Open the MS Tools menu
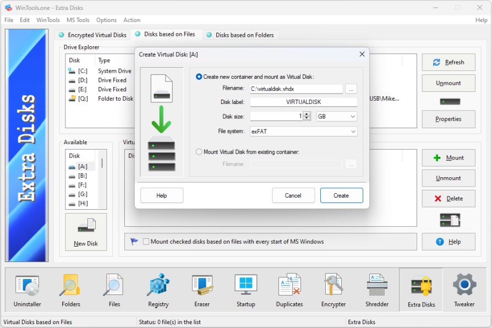The height and width of the screenshot is (328, 492). (78, 20)
